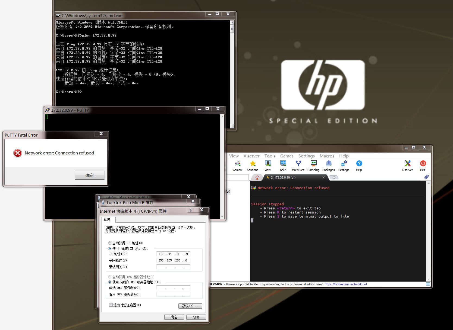The width and height of the screenshot is (453, 330).
Task: Click the Split toolbar icon
Action: point(283,166)
